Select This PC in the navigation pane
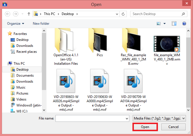The image size is (193, 136). click(x=19, y=64)
